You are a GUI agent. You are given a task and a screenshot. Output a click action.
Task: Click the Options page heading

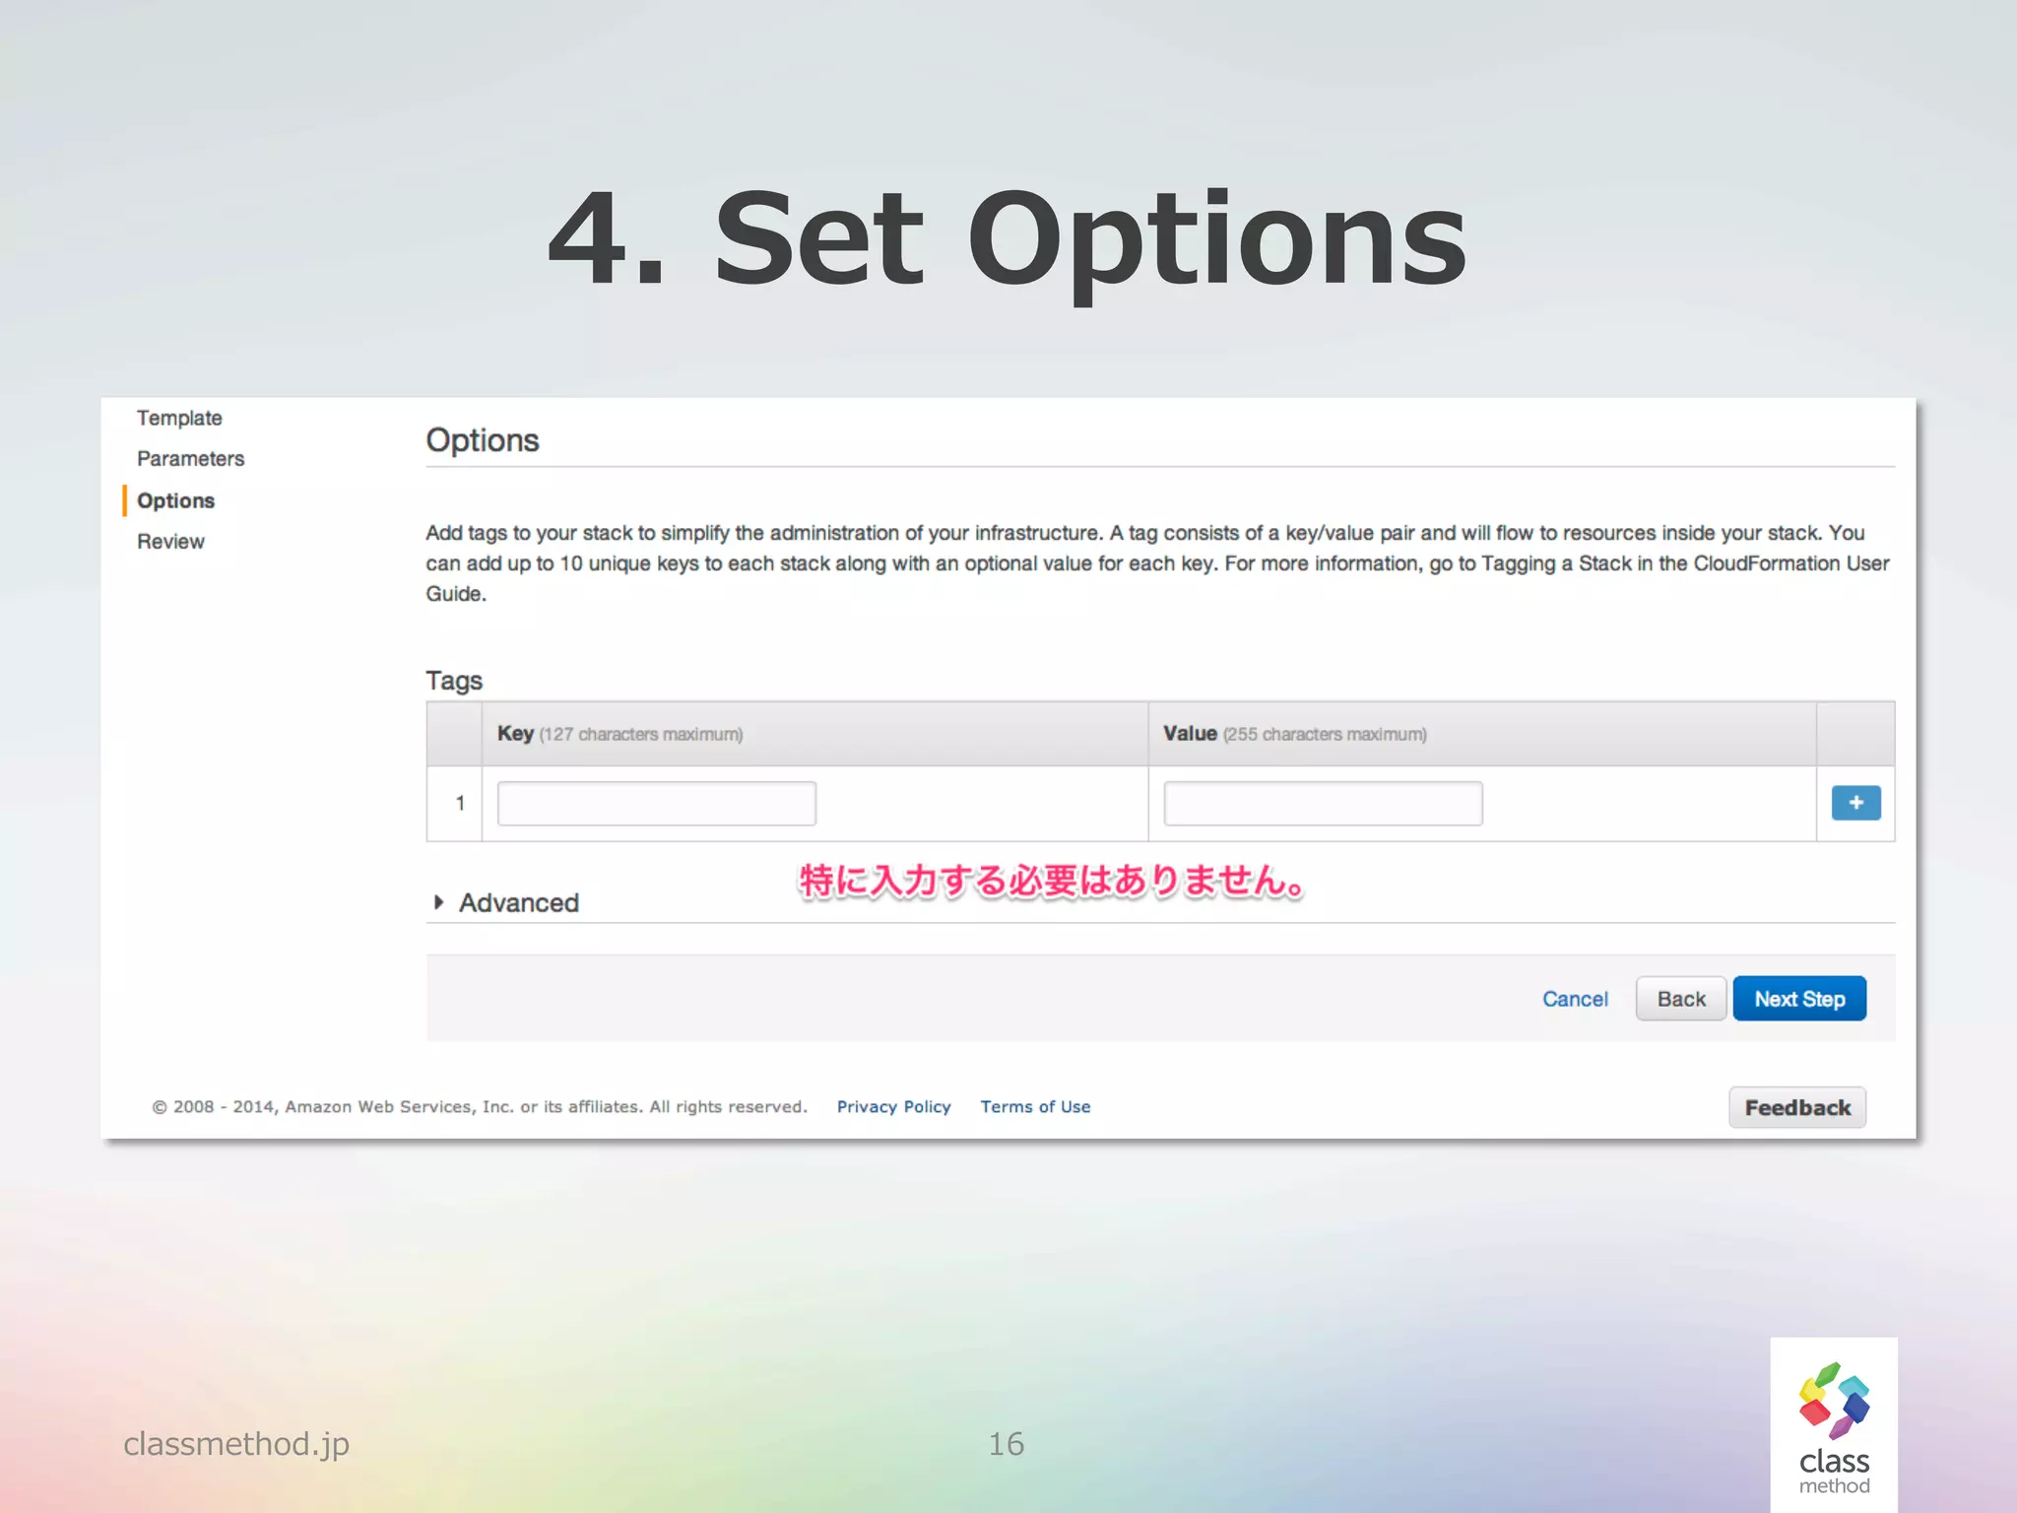click(483, 440)
